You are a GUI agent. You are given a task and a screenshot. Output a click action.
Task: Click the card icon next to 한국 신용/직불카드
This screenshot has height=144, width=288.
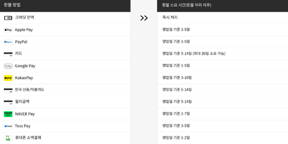tap(8, 90)
